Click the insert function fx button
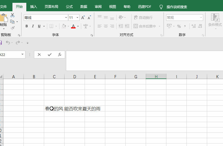The height and width of the screenshot is (146, 223). pyautogui.click(x=60, y=55)
